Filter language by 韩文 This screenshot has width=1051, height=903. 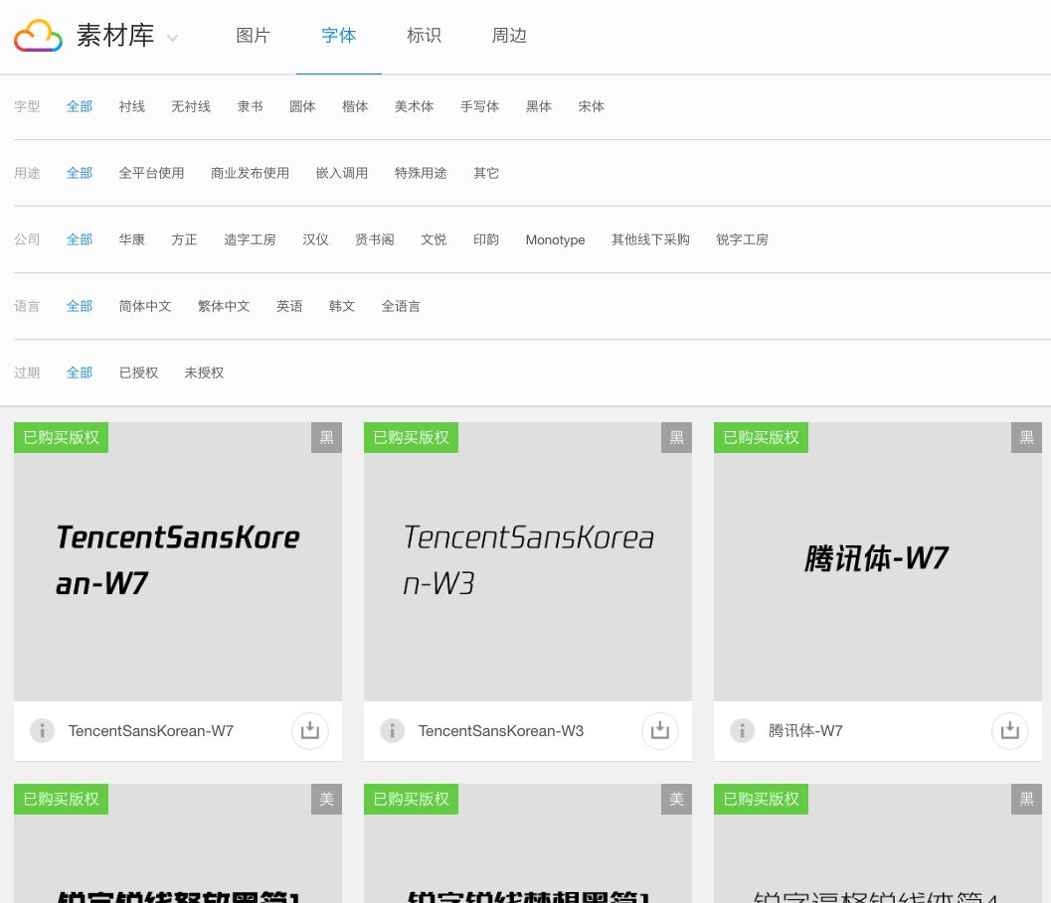pyautogui.click(x=342, y=306)
